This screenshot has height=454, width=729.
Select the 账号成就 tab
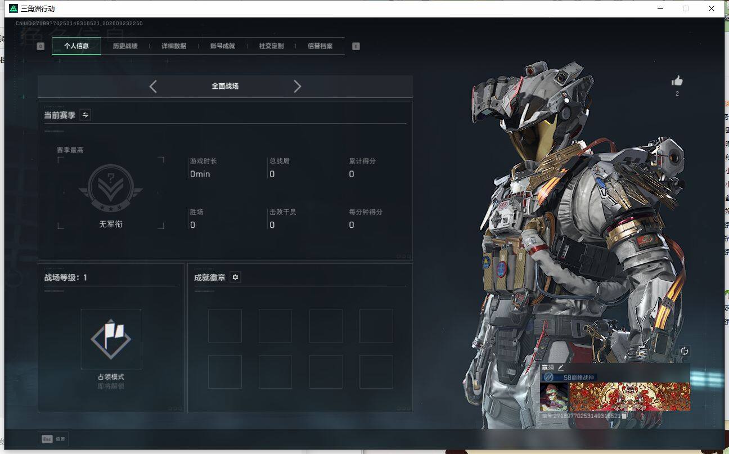[223, 46]
